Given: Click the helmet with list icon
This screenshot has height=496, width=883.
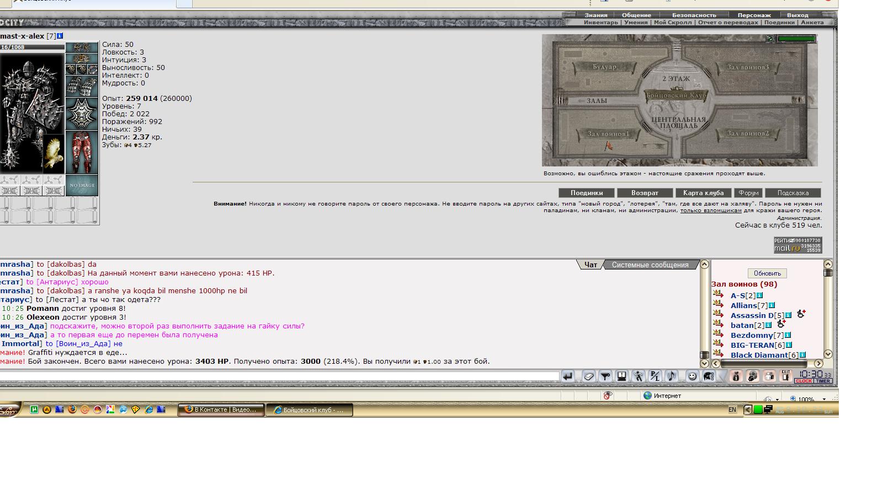Looking at the screenshot, I should pyautogui.click(x=709, y=376).
